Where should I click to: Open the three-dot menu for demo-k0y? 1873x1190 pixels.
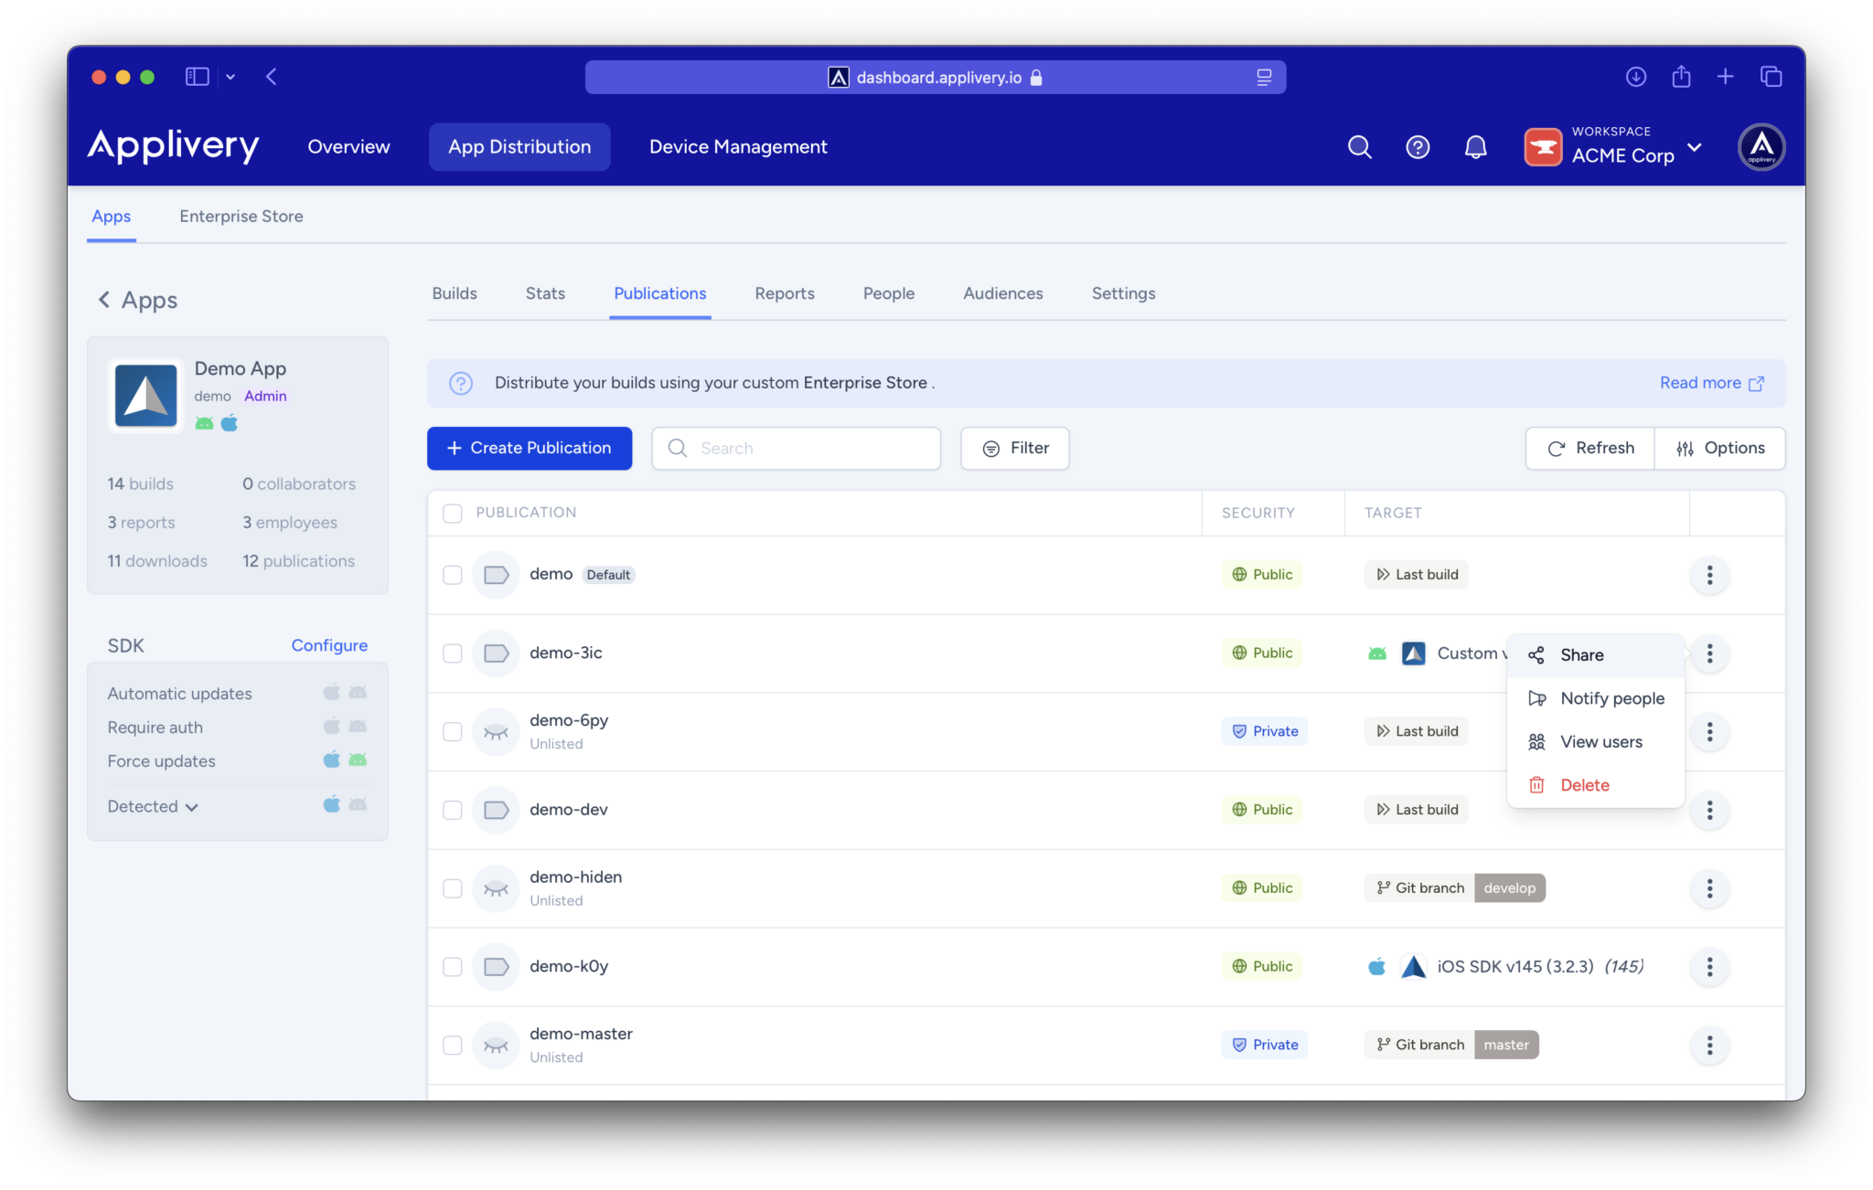[1709, 967]
